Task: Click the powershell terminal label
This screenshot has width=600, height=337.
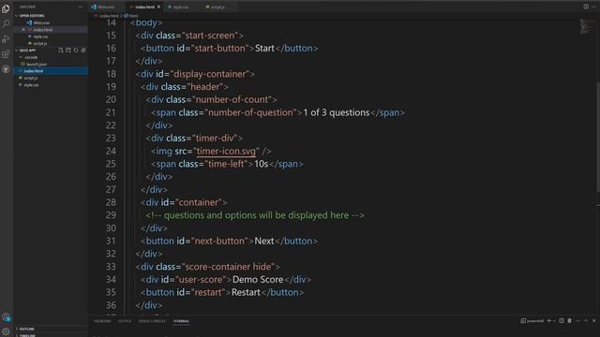Action: (x=535, y=321)
